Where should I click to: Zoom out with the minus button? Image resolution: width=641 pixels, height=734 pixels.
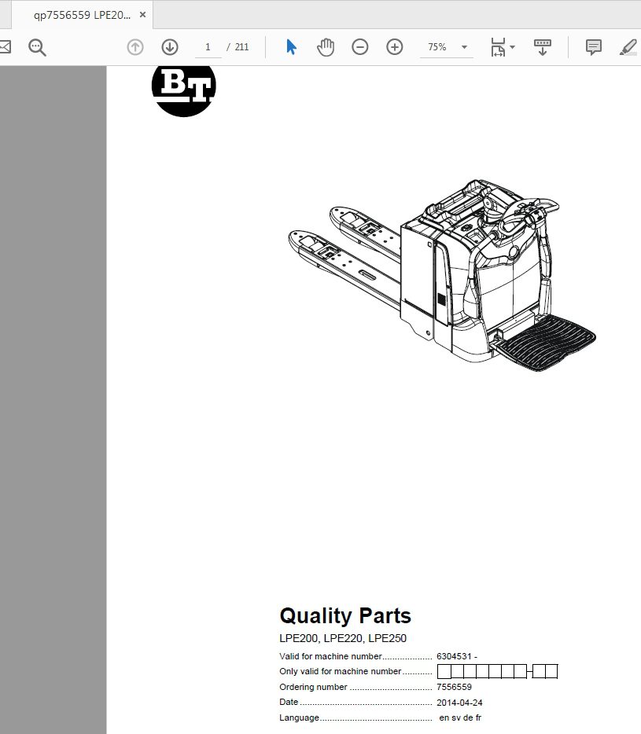(360, 47)
